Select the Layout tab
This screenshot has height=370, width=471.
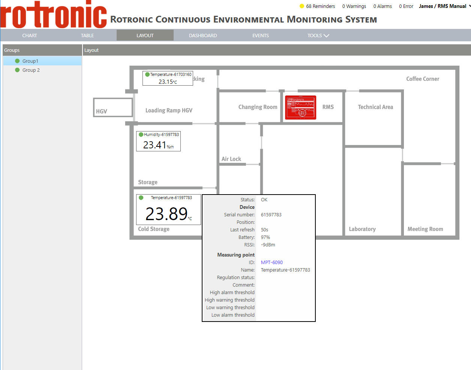coord(145,35)
